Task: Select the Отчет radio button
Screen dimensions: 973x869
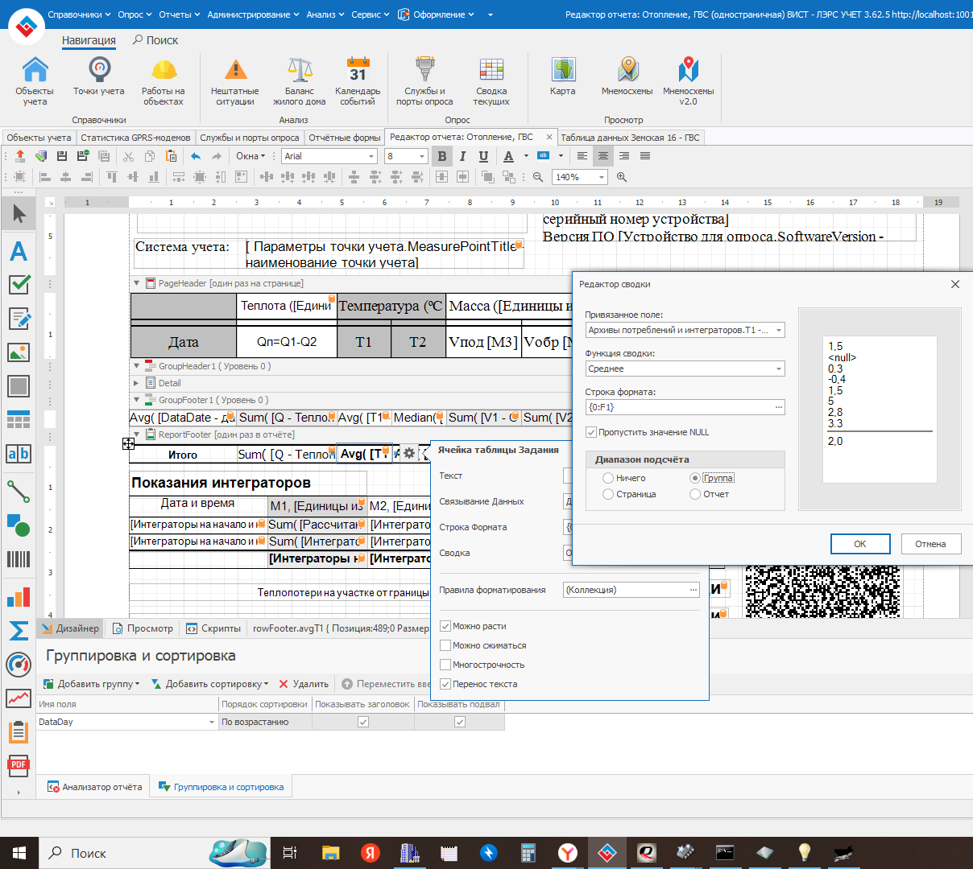Action: coord(695,494)
